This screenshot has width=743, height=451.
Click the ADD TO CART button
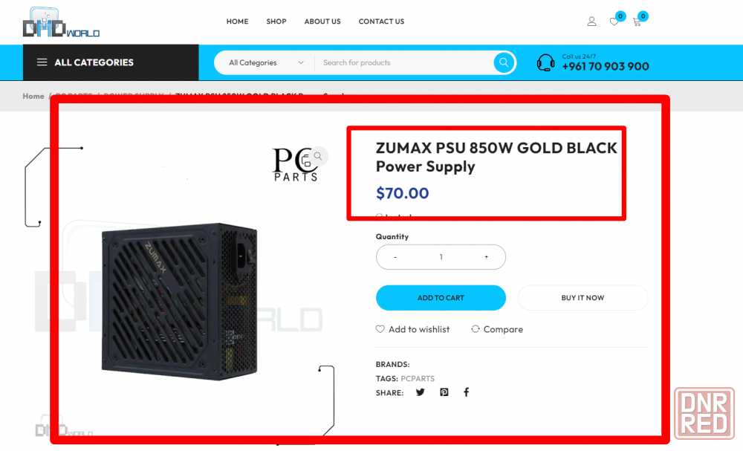point(441,298)
